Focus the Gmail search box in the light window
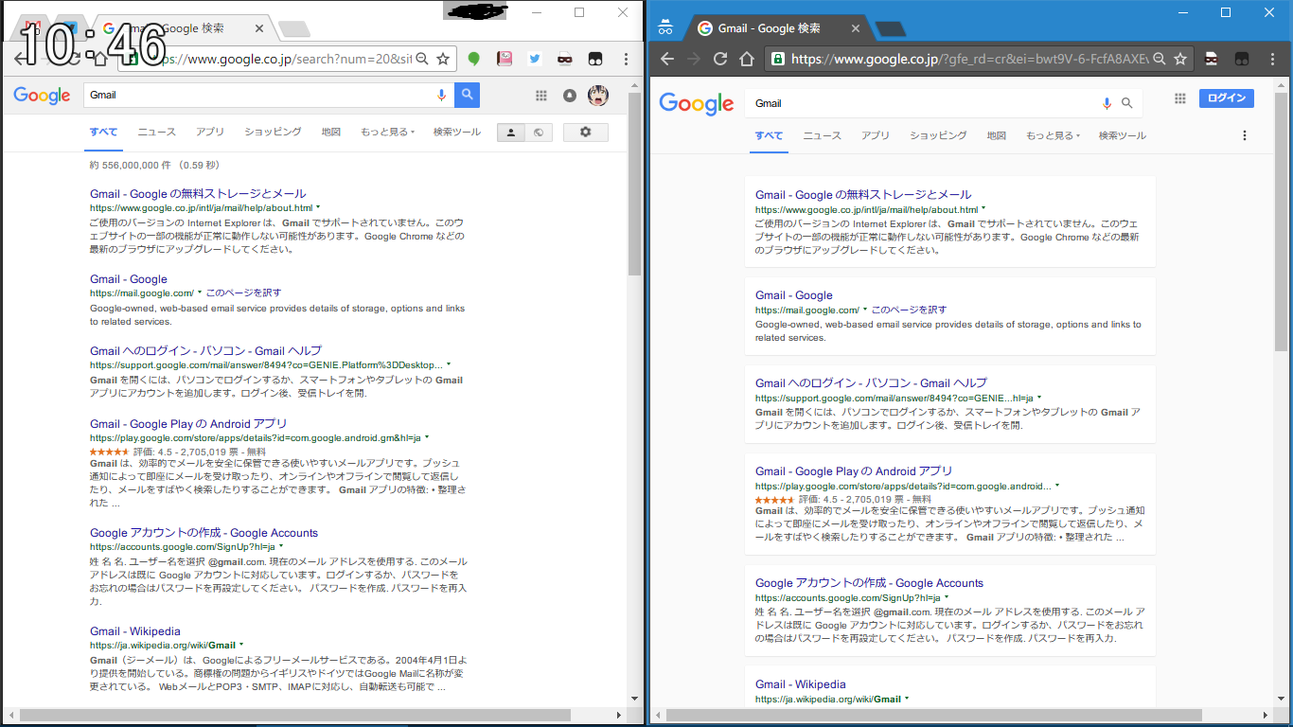 pyautogui.click(x=257, y=95)
